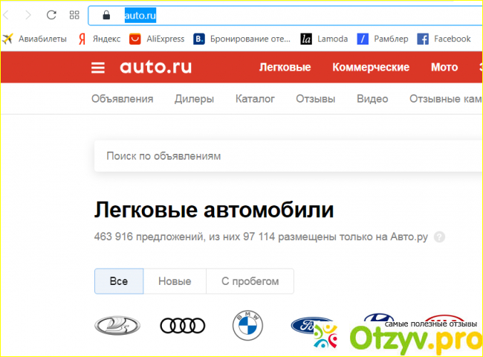483x357 pixels.
Task: Click the question mark help icon
Action: [x=439, y=237]
